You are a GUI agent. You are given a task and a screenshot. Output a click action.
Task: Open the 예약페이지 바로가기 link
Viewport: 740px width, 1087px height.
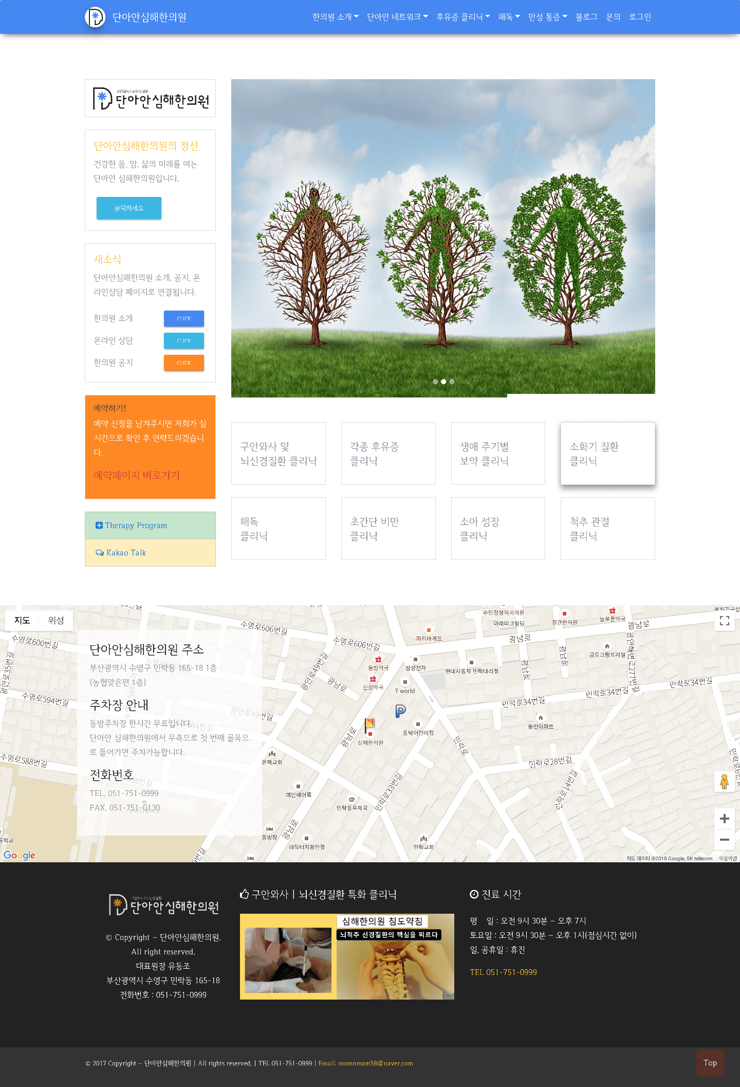[137, 475]
